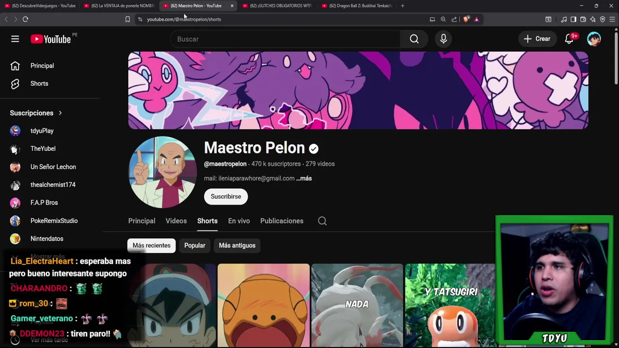619x348 pixels.
Task: Open the browser main menu
Action: 612,19
